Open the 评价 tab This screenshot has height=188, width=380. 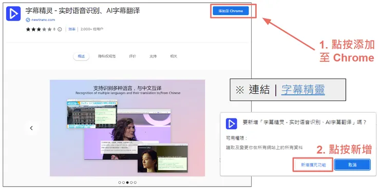(132, 56)
